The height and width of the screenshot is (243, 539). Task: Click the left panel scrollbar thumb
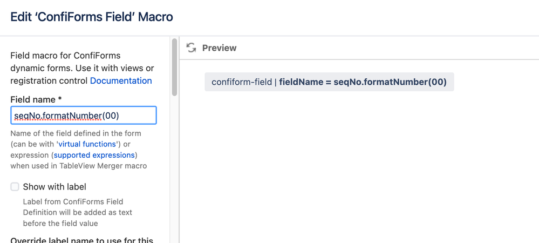click(x=174, y=67)
